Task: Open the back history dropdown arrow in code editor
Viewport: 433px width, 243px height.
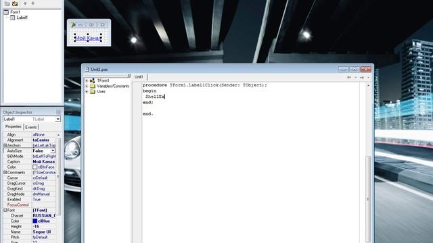Action: [355, 78]
